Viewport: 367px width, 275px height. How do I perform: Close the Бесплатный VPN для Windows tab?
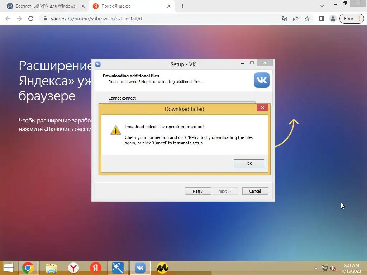pyautogui.click(x=83, y=6)
